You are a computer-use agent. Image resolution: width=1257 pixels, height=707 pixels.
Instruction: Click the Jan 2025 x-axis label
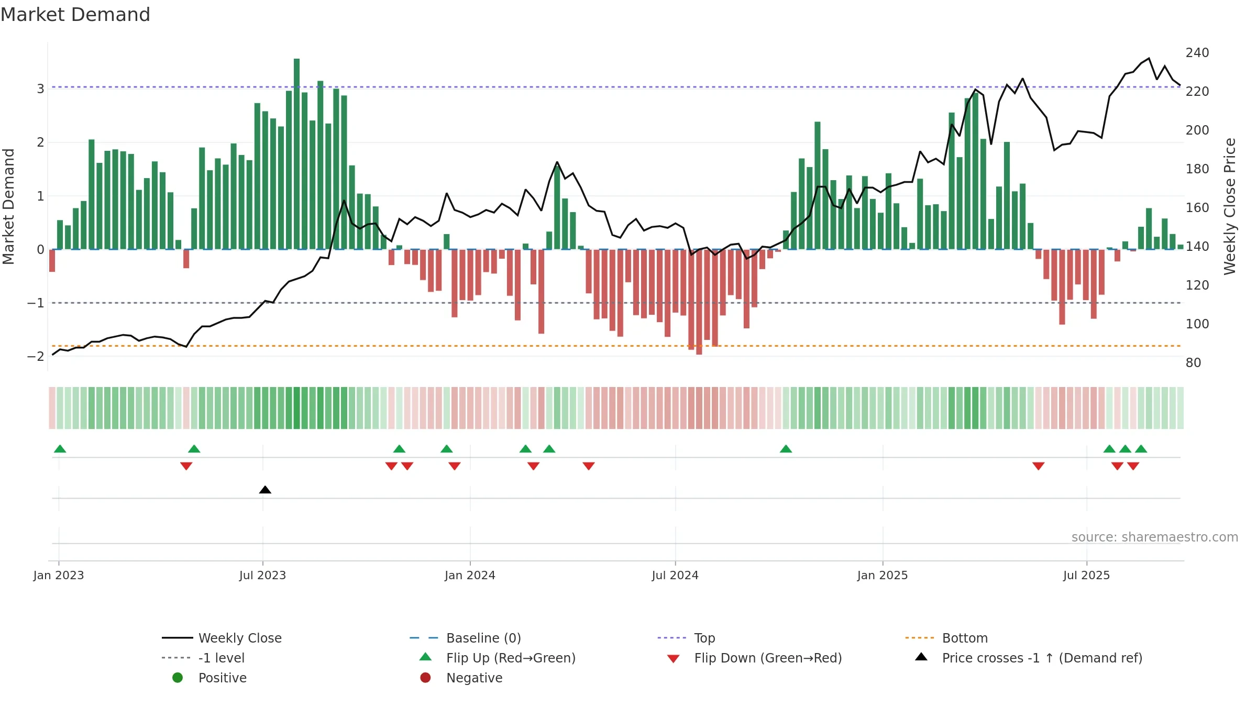[x=883, y=575]
